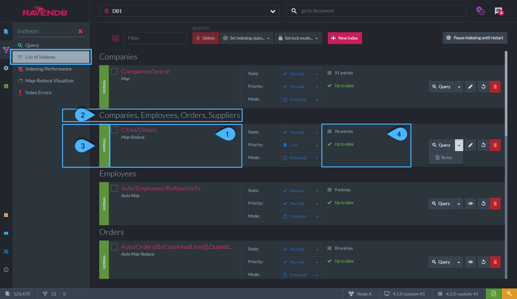Query the Auto/Orders/ByCountAndLines index
Screen dimensions: 517x299
tap(441, 262)
